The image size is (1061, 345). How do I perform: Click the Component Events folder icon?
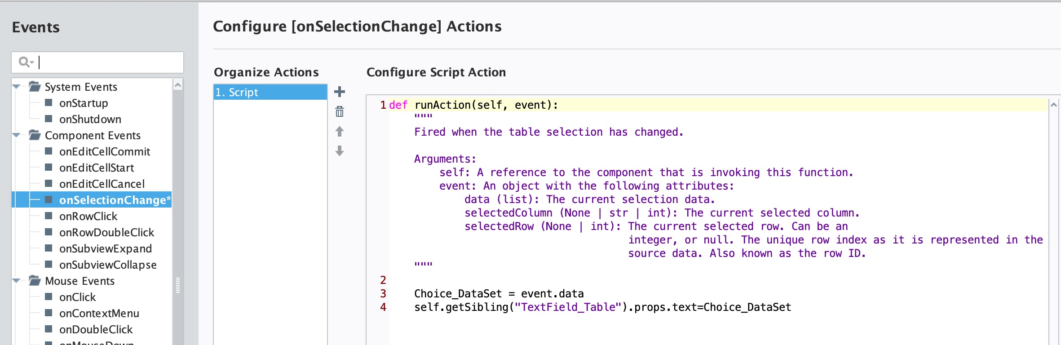[x=35, y=135]
